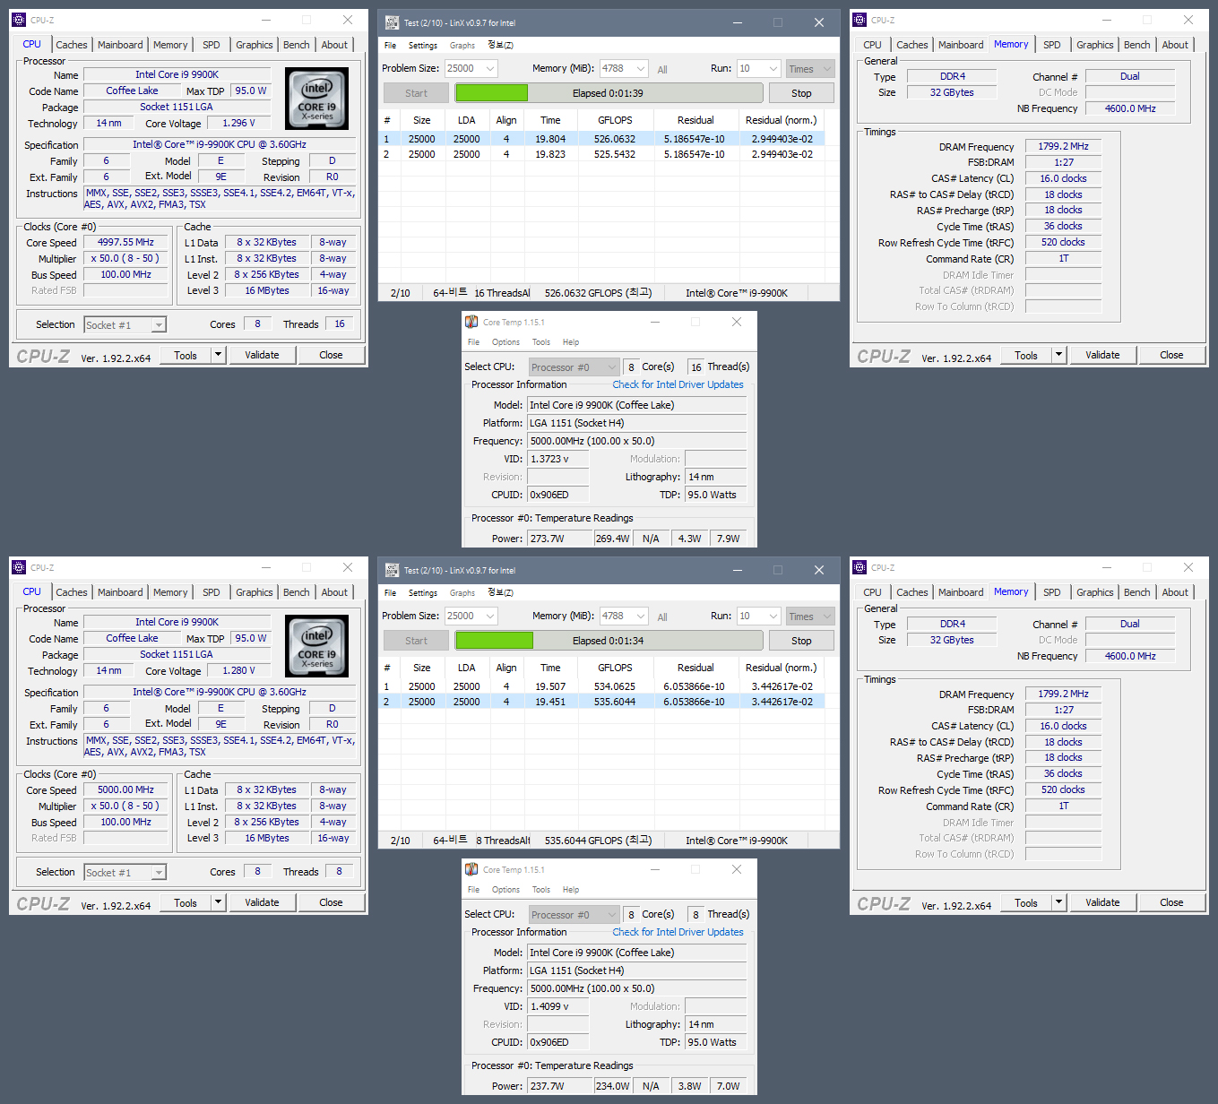Viewport: 1218px width, 1104px height.
Task: Click the CPU-Z title bar icon in the lower Memory window
Action: [860, 567]
